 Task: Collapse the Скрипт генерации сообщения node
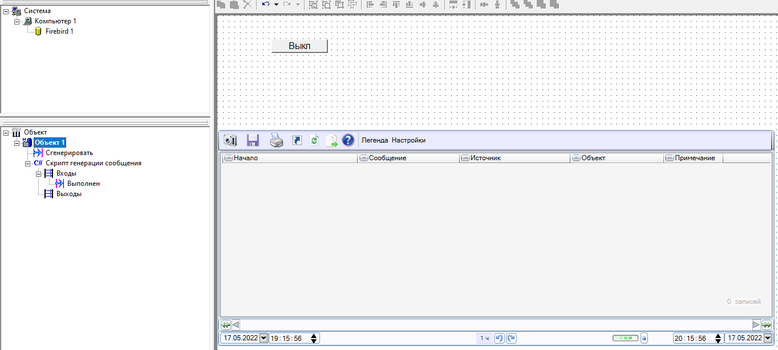(28, 163)
